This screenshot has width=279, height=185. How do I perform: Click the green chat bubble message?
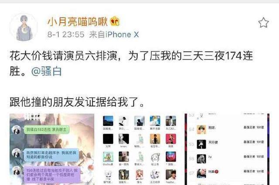[46, 130]
